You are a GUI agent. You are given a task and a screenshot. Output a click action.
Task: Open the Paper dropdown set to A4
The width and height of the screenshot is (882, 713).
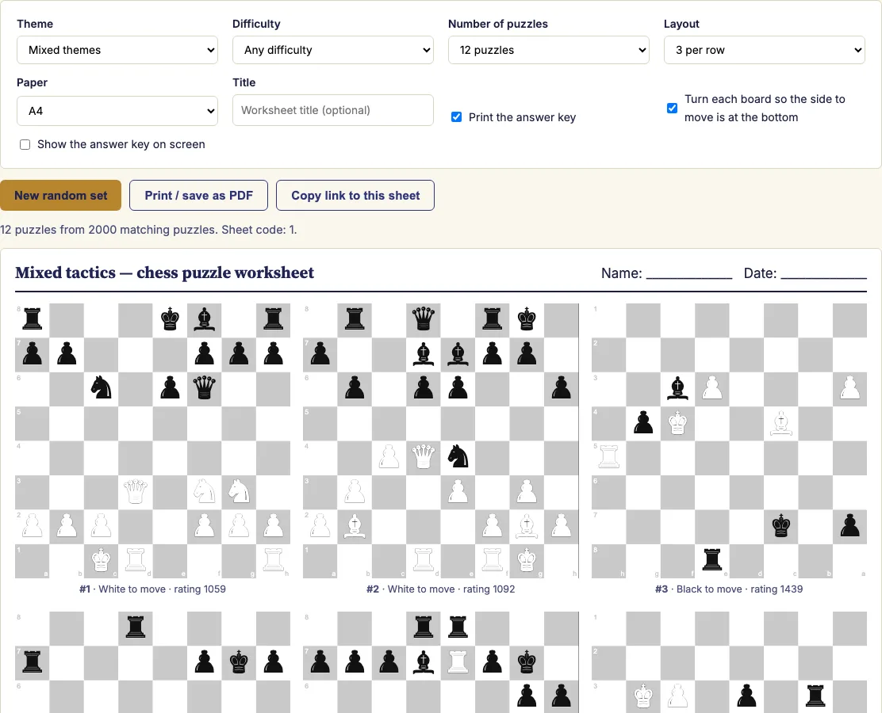117,111
